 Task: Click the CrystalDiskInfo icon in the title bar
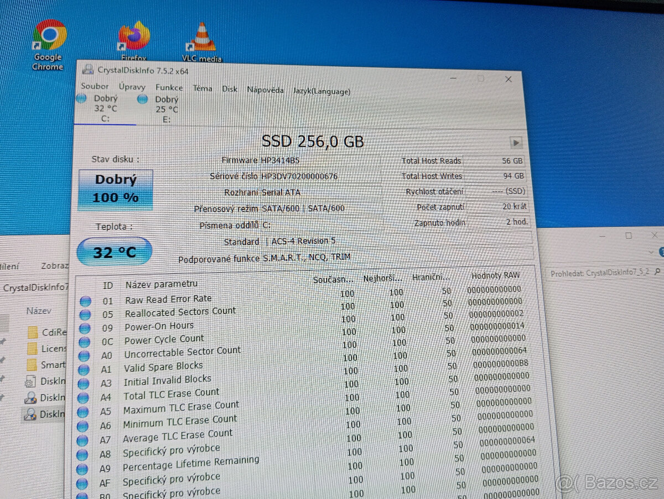[x=87, y=70]
